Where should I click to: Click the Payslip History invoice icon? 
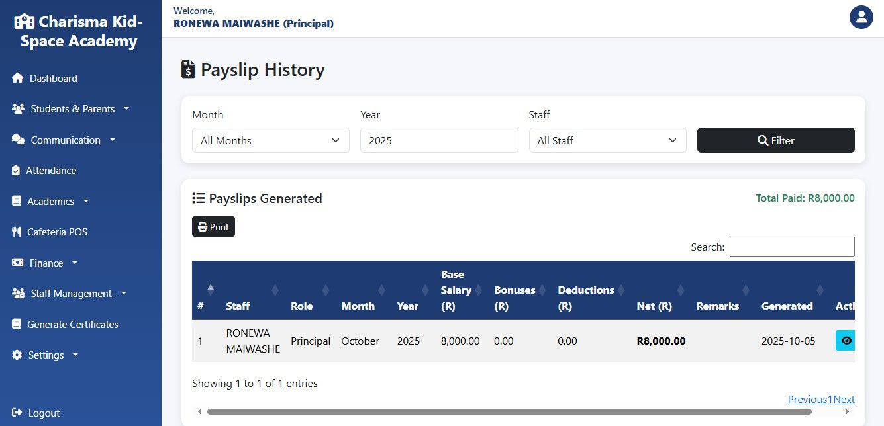[188, 70]
